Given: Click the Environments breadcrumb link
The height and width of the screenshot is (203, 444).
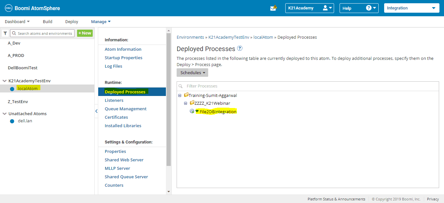Looking at the screenshot, I should (x=190, y=37).
